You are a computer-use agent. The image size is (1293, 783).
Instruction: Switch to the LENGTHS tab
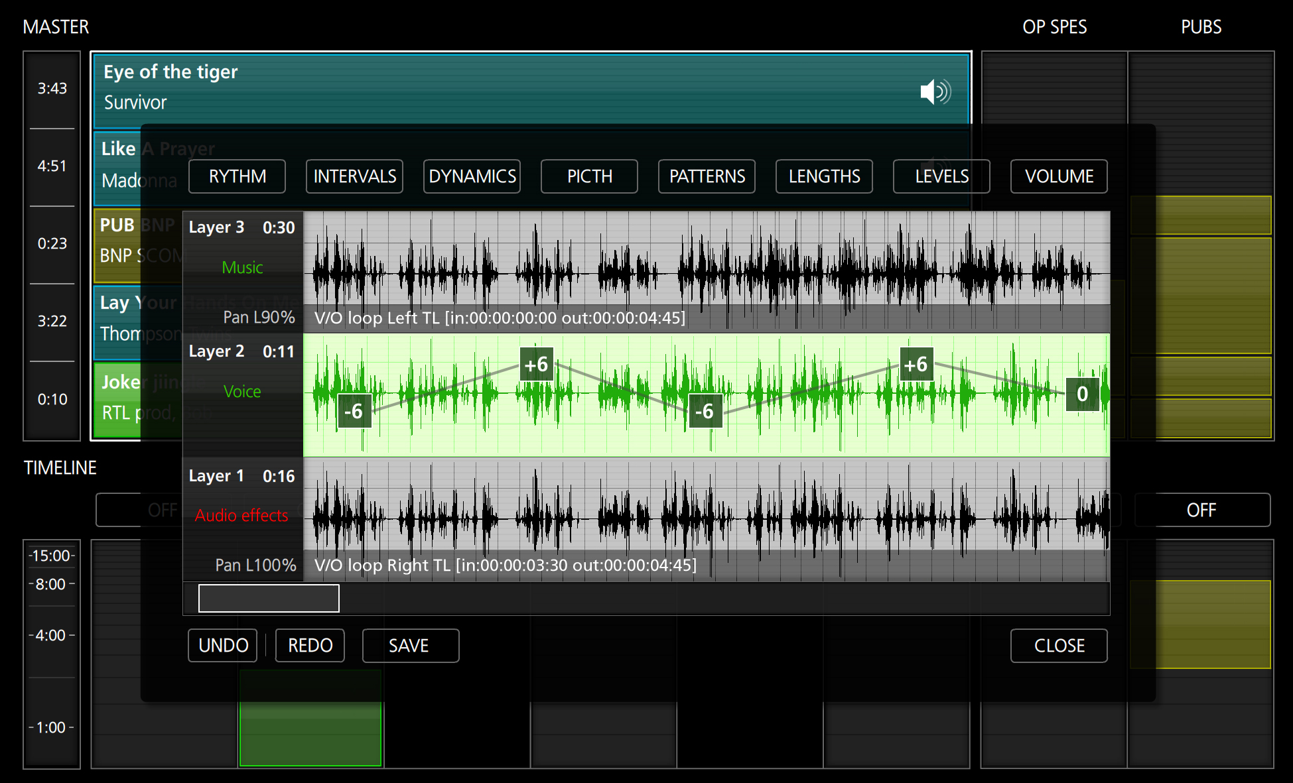pos(824,176)
